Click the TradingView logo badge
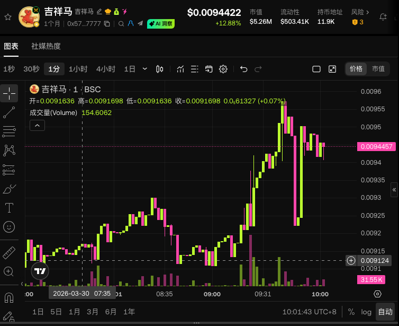 pos(40,271)
